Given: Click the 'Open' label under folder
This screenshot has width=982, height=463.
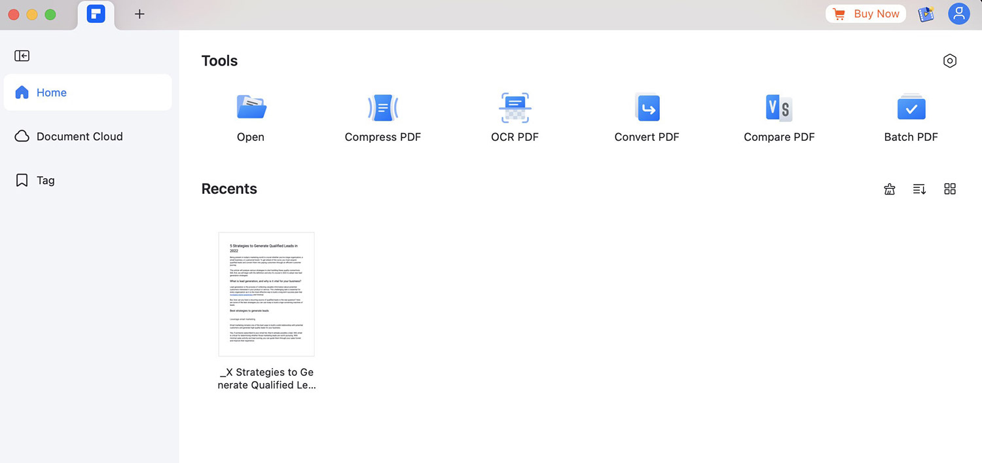Looking at the screenshot, I should pos(251,137).
